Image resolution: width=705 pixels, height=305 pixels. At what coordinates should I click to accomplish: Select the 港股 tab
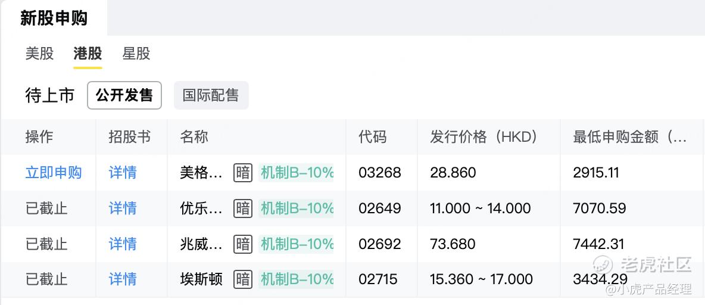tap(88, 54)
